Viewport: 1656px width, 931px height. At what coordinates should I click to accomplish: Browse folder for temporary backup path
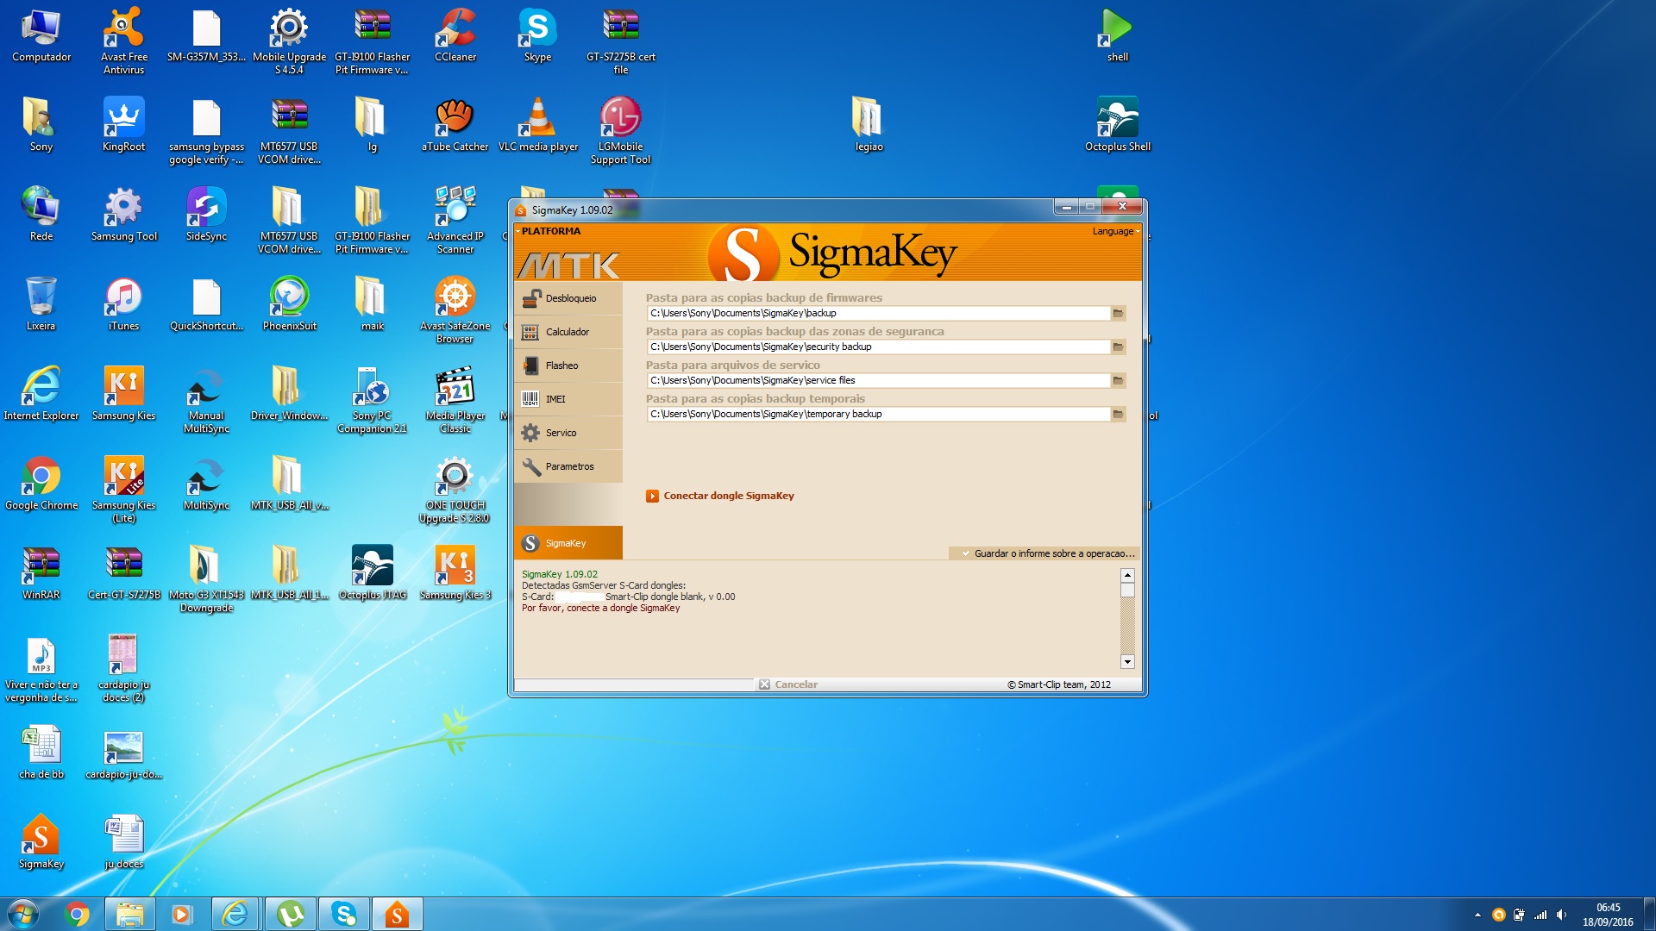(x=1118, y=414)
